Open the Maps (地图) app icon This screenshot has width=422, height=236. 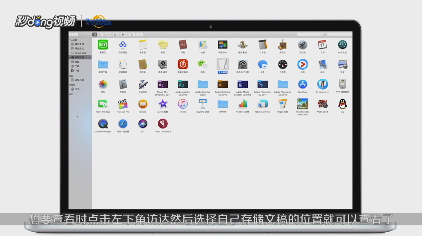[203, 45]
